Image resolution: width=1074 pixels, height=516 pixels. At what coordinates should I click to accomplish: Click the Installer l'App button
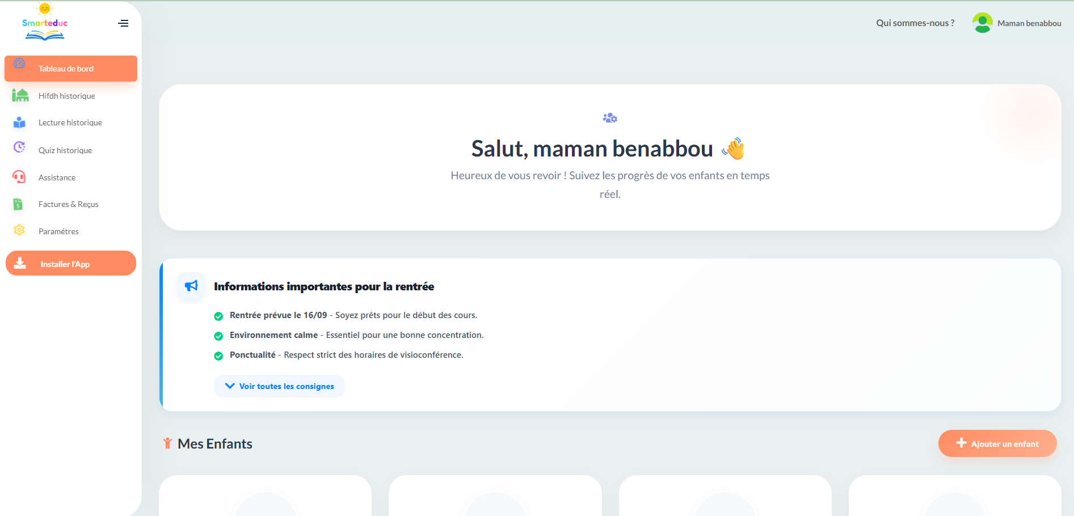coord(71,263)
